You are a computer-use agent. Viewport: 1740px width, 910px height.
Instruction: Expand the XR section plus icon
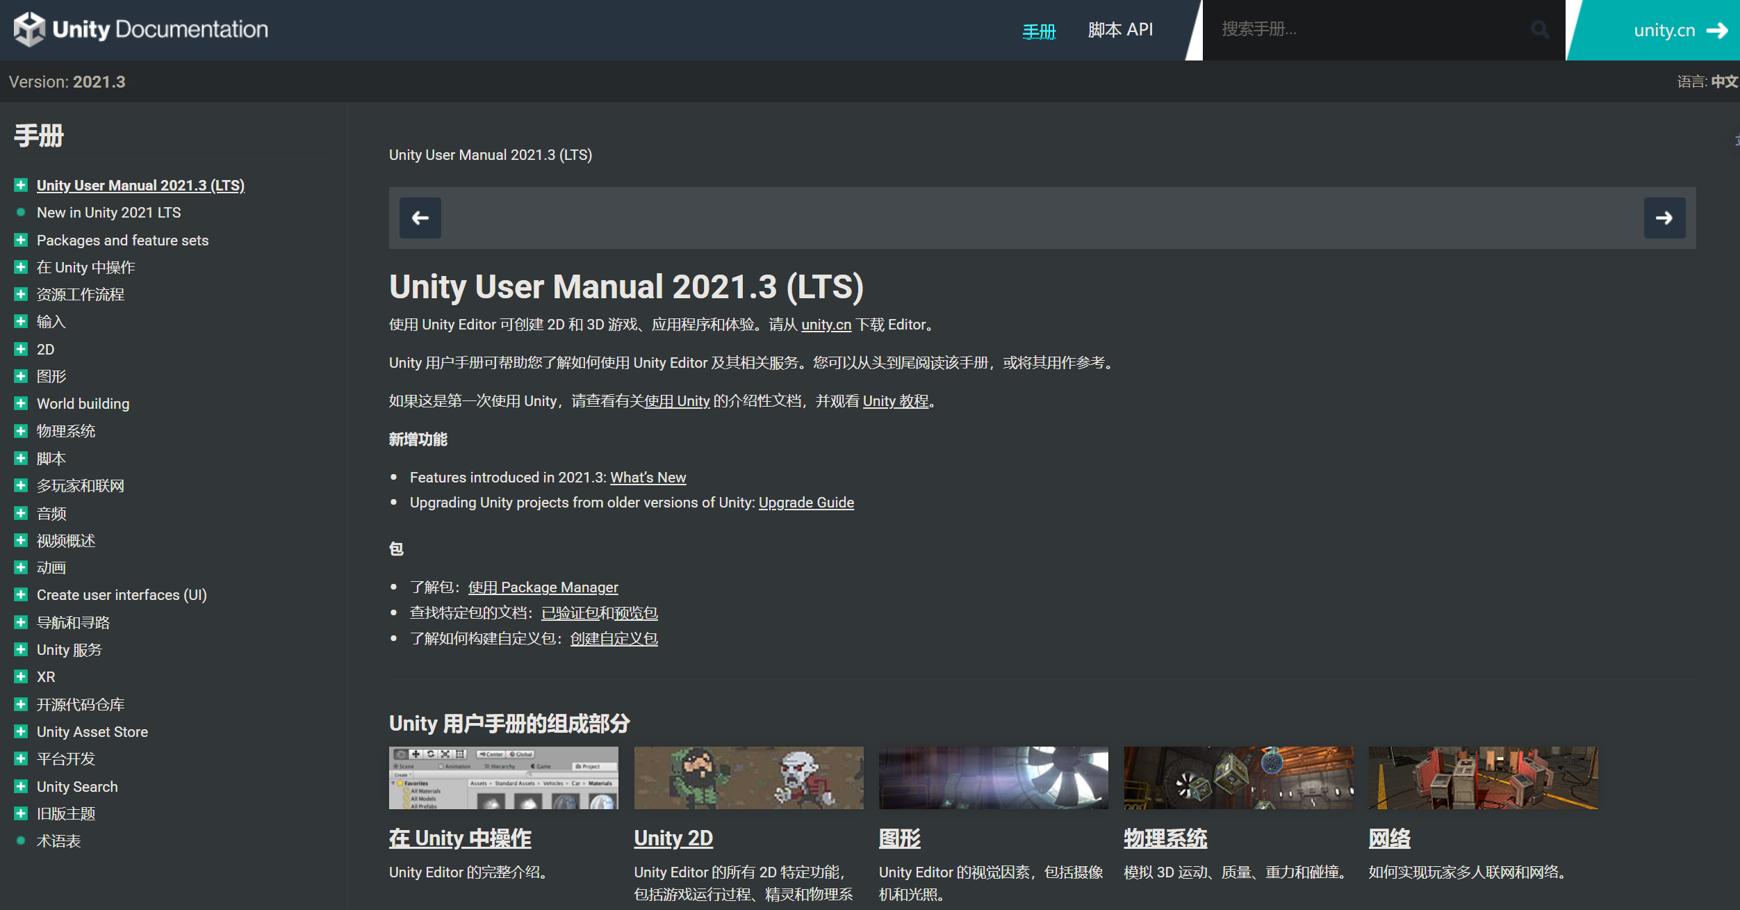pyautogui.click(x=21, y=676)
